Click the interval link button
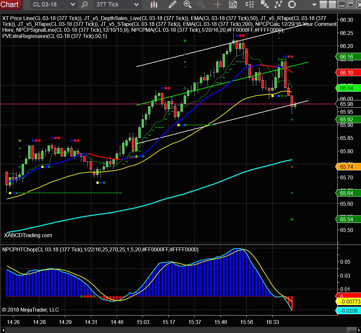 (x=332, y=4)
